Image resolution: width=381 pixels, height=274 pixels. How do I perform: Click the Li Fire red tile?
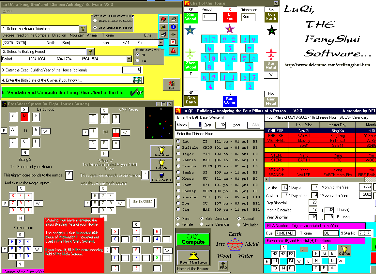coord(230,17)
